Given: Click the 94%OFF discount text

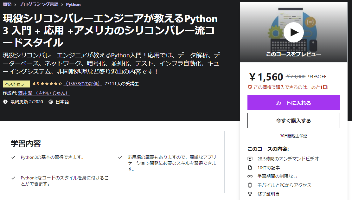Looking at the screenshot, I should tap(317, 77).
